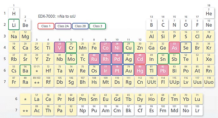This screenshot has width=218, height=118.
Task: Click the Thallium (Tl) element tile
Action: pyautogui.click(x=151, y=70)
